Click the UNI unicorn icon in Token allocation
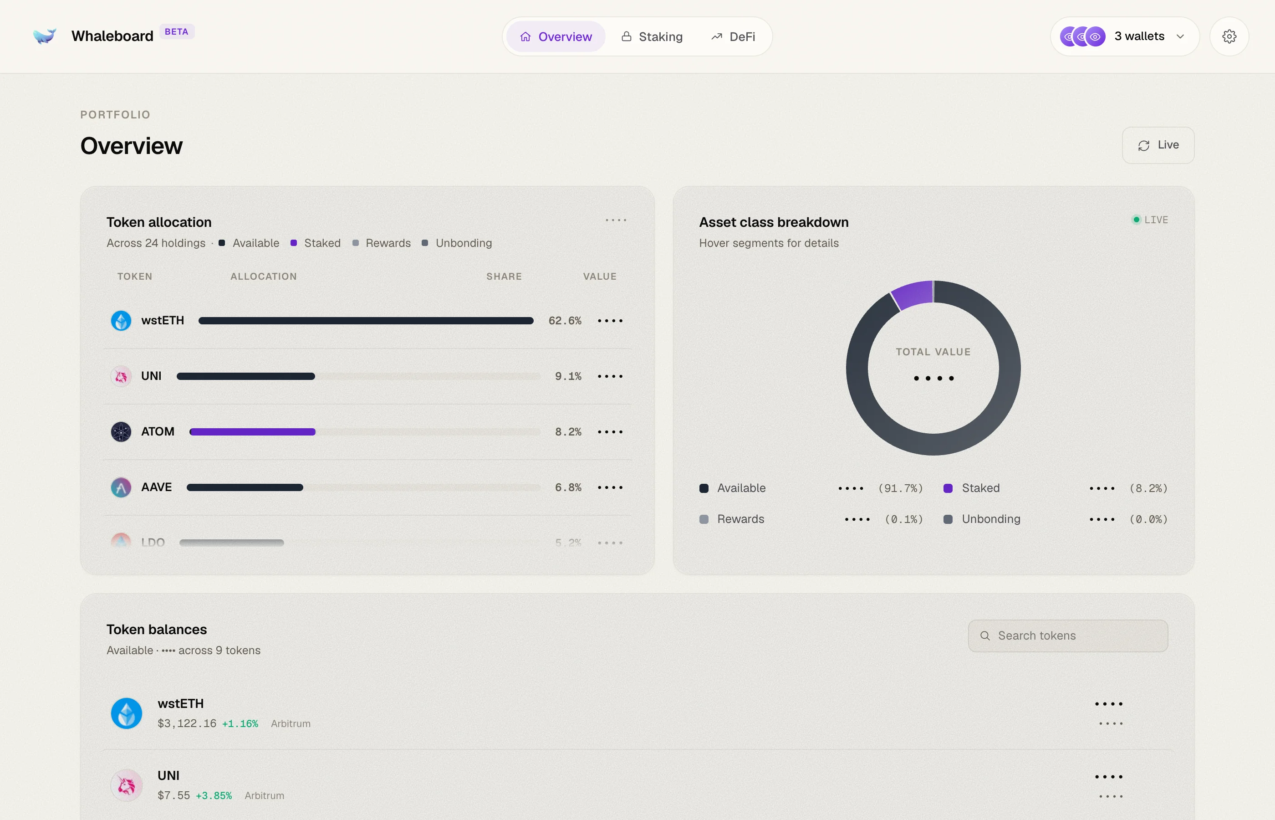Screen dimensions: 1275x820 point(121,376)
